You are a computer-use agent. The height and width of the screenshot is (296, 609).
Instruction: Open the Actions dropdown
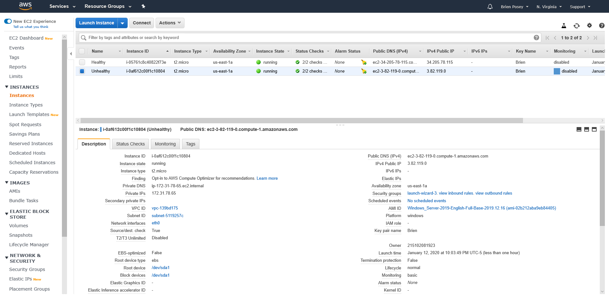tap(170, 23)
